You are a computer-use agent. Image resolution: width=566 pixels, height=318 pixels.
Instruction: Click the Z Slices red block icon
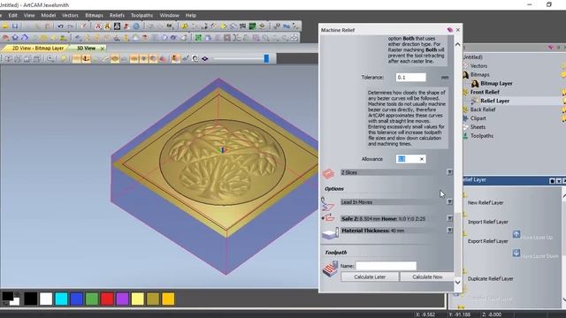328,174
